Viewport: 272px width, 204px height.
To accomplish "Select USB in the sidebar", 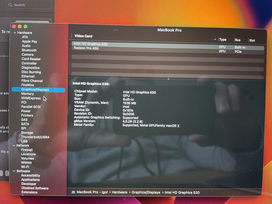I will tap(24, 141).
